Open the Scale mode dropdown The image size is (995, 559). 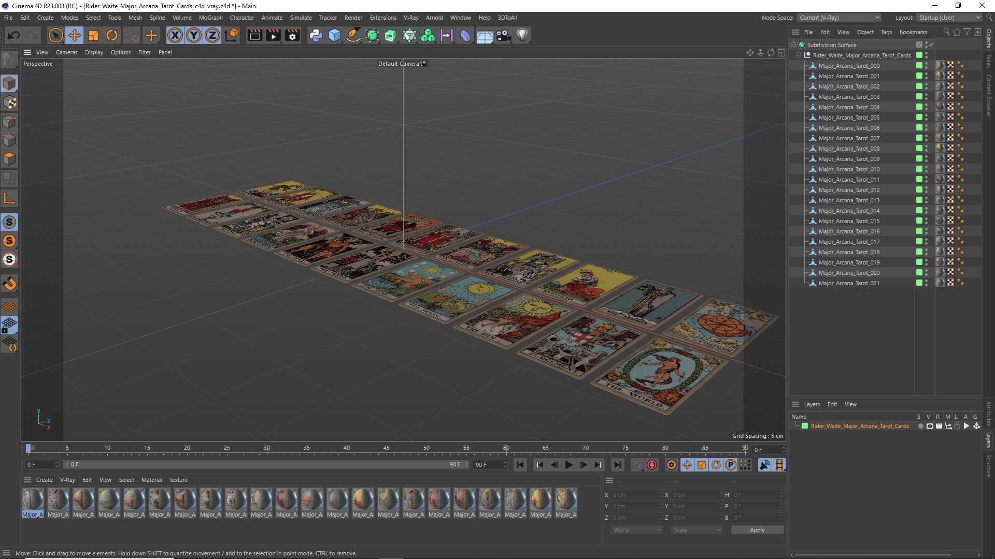pos(696,530)
